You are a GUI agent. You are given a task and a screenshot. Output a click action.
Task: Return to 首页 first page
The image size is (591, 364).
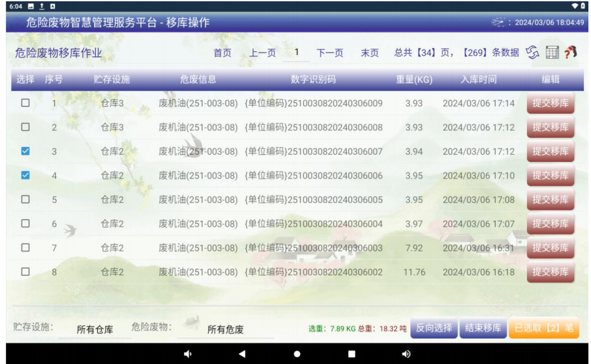coord(222,53)
